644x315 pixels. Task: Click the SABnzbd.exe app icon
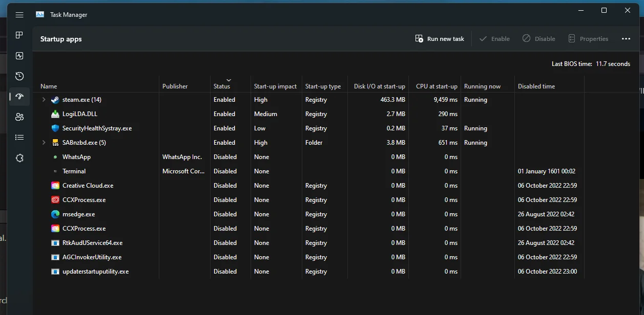pos(55,143)
